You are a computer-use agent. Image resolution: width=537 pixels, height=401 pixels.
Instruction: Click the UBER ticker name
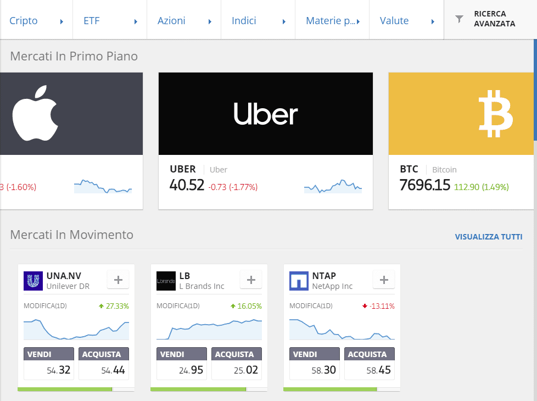(x=183, y=169)
